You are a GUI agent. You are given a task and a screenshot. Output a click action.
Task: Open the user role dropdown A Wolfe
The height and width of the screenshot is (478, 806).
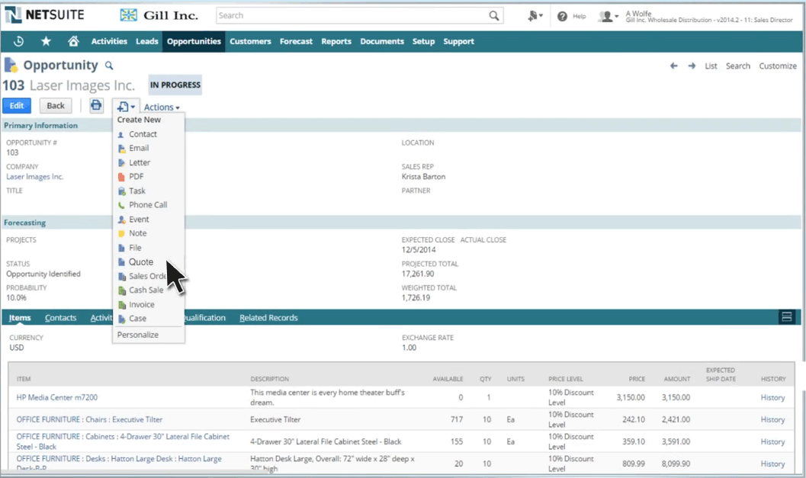[609, 16]
